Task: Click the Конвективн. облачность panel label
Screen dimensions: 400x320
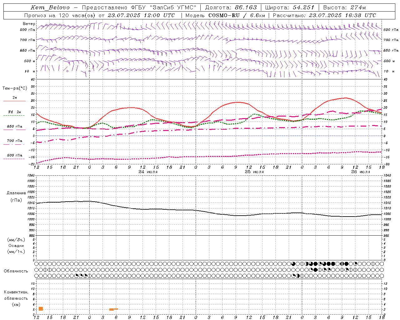Action: point(16,295)
